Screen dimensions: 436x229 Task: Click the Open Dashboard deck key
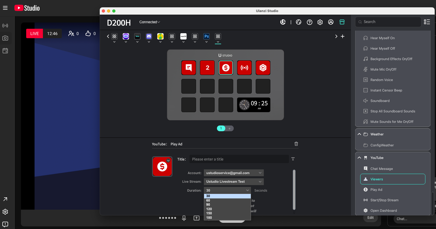pyautogui.click(x=263, y=68)
